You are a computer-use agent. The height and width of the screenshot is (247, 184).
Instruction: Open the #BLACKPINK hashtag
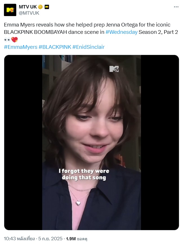click(55, 47)
